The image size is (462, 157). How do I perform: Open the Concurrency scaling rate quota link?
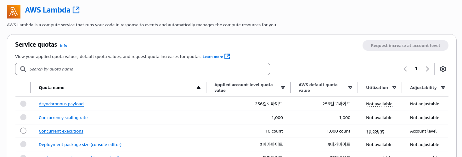pyautogui.click(x=63, y=118)
